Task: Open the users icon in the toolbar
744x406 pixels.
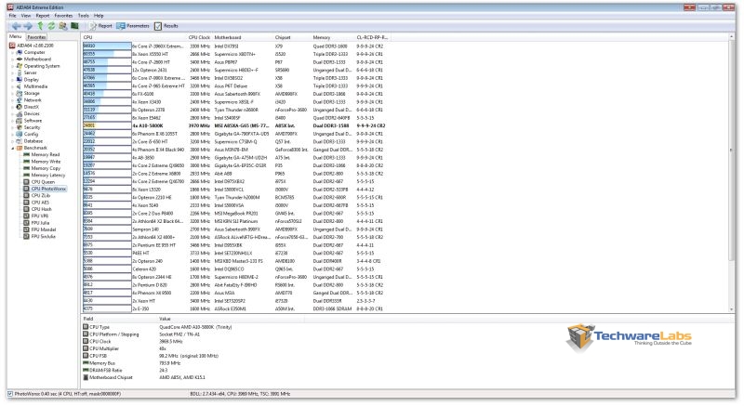Action: [62, 26]
